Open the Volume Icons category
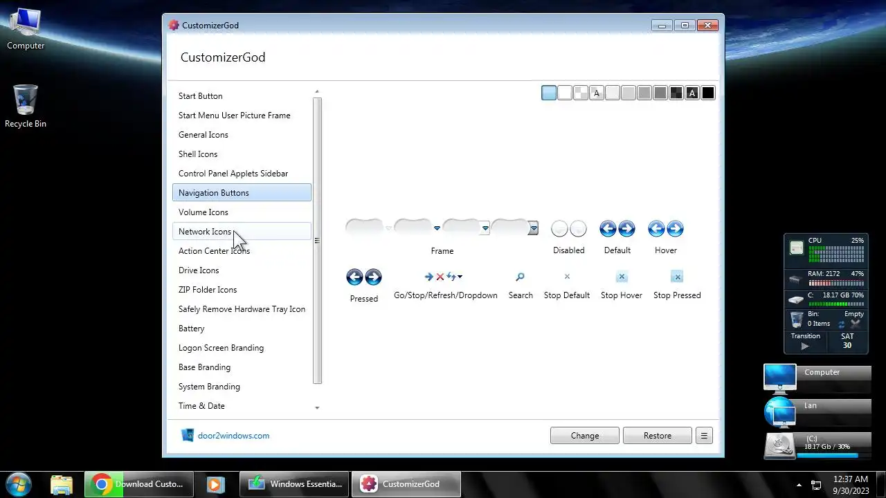Screen dimensions: 886x498 click(242, 212)
